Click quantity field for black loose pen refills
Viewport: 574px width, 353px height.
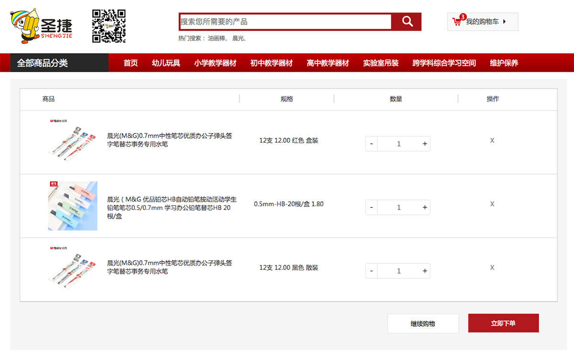pyautogui.click(x=398, y=271)
